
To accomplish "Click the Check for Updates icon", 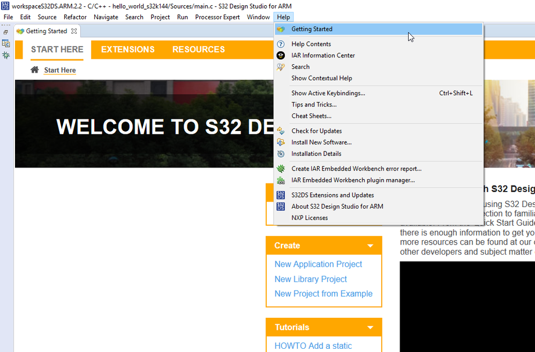I will pyautogui.click(x=281, y=131).
